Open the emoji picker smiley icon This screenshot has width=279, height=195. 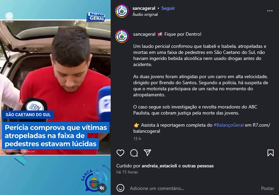[x=120, y=188]
